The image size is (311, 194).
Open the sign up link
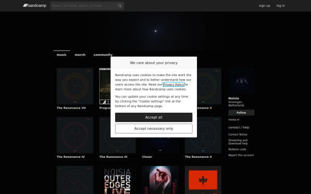click(264, 6)
